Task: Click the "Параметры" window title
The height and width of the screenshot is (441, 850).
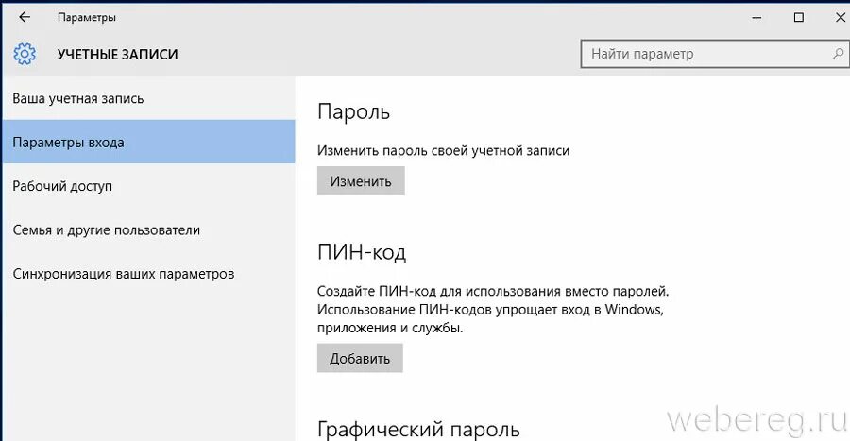Action: tap(87, 17)
